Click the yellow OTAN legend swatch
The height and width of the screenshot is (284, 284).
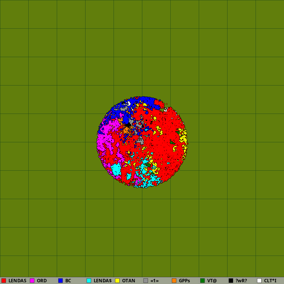point(117,281)
